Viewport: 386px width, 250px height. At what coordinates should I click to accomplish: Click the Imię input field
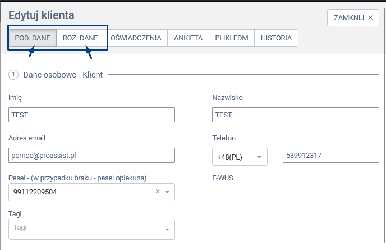(92, 115)
